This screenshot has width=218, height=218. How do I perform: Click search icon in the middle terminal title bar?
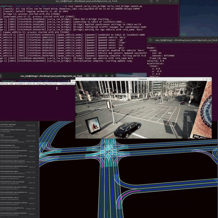click(88, 76)
